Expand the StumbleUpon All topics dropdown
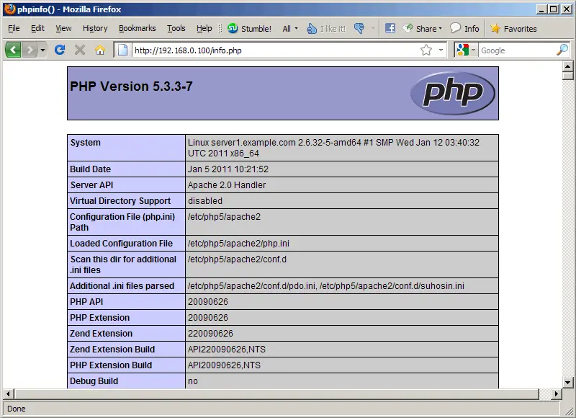The width and height of the screenshot is (576, 418). (290, 28)
